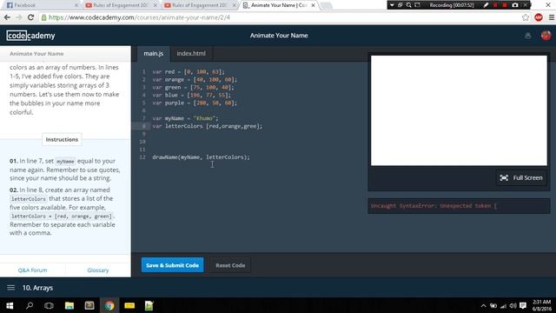Stop recording with first red square

[x=495, y=5]
